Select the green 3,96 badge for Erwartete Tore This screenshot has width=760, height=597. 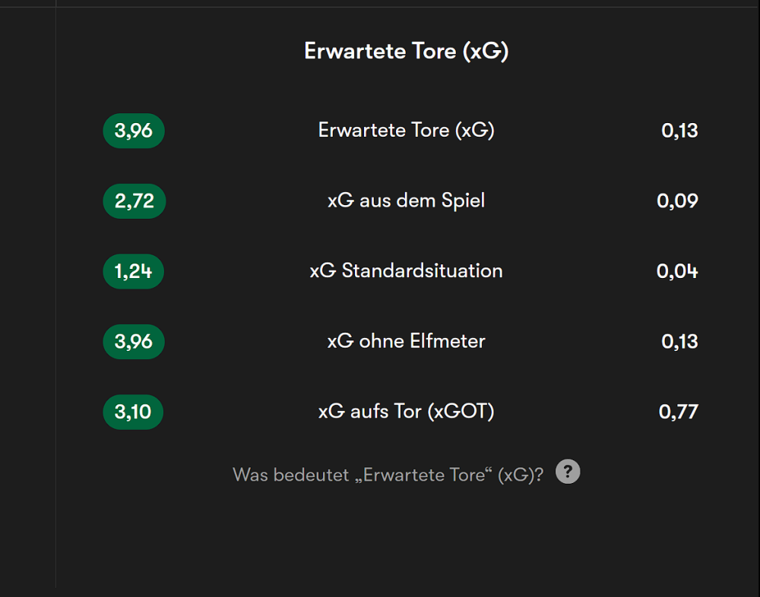click(134, 131)
